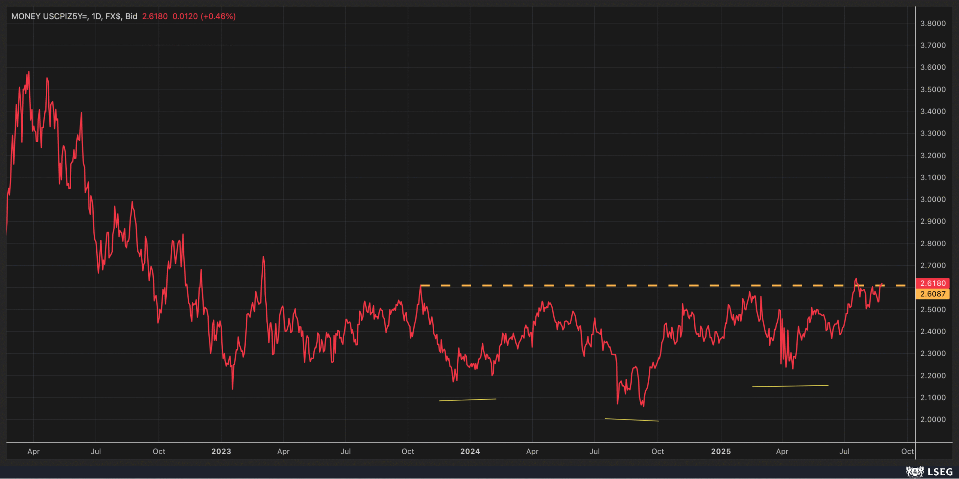Click the 2.8000 price axis label
The width and height of the screenshot is (959, 479).
point(933,244)
